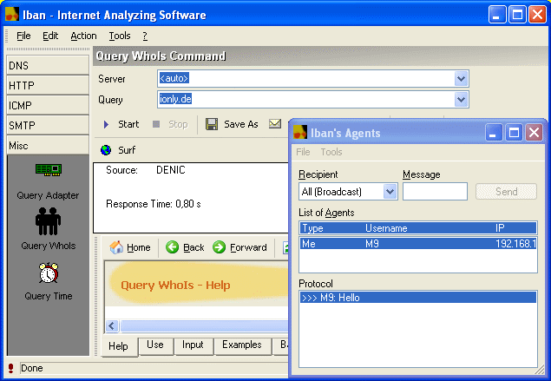Minimize the Iban's Agents window
The height and width of the screenshot is (381, 551).
pos(493,133)
